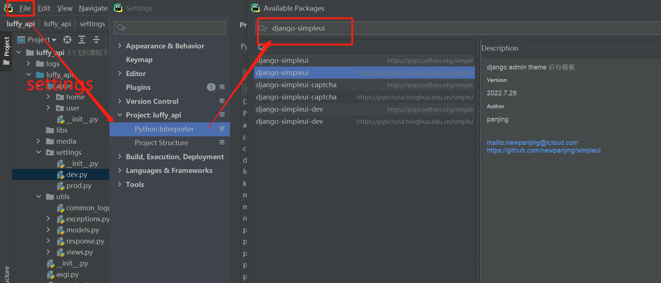The width and height of the screenshot is (661, 283).
Task: Select Python Interpreter in the Settings tree
Action: [170, 129]
